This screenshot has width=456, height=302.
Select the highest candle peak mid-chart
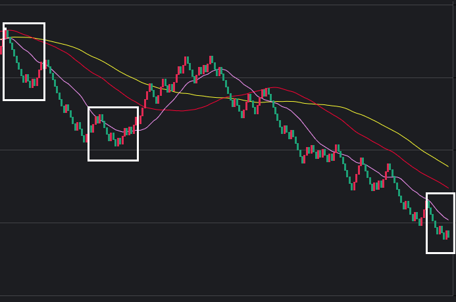tap(211, 60)
